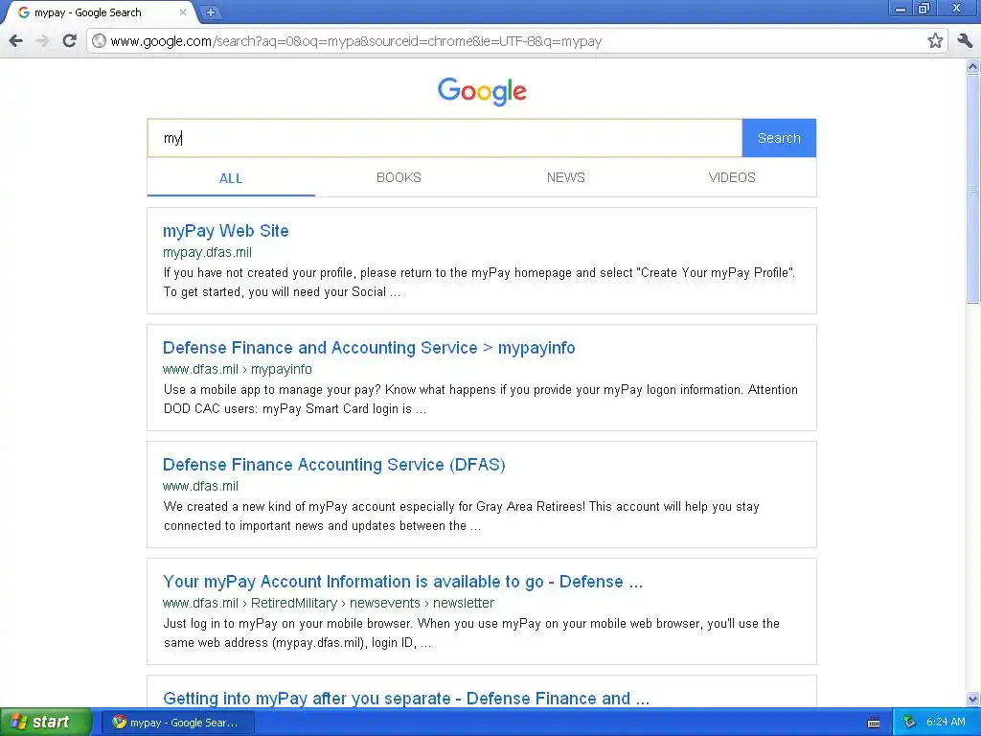Restore down the Chrome window
981x736 pixels.
pyautogui.click(x=924, y=9)
